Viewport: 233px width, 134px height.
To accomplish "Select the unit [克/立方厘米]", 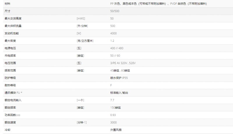I will [x=85, y=41].
